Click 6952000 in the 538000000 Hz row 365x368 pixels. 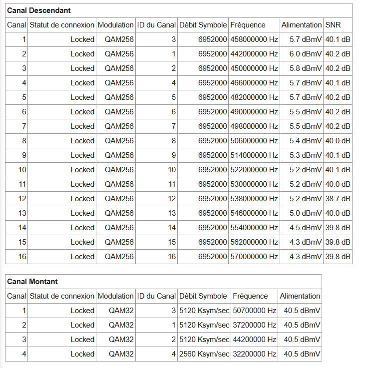tap(212, 199)
